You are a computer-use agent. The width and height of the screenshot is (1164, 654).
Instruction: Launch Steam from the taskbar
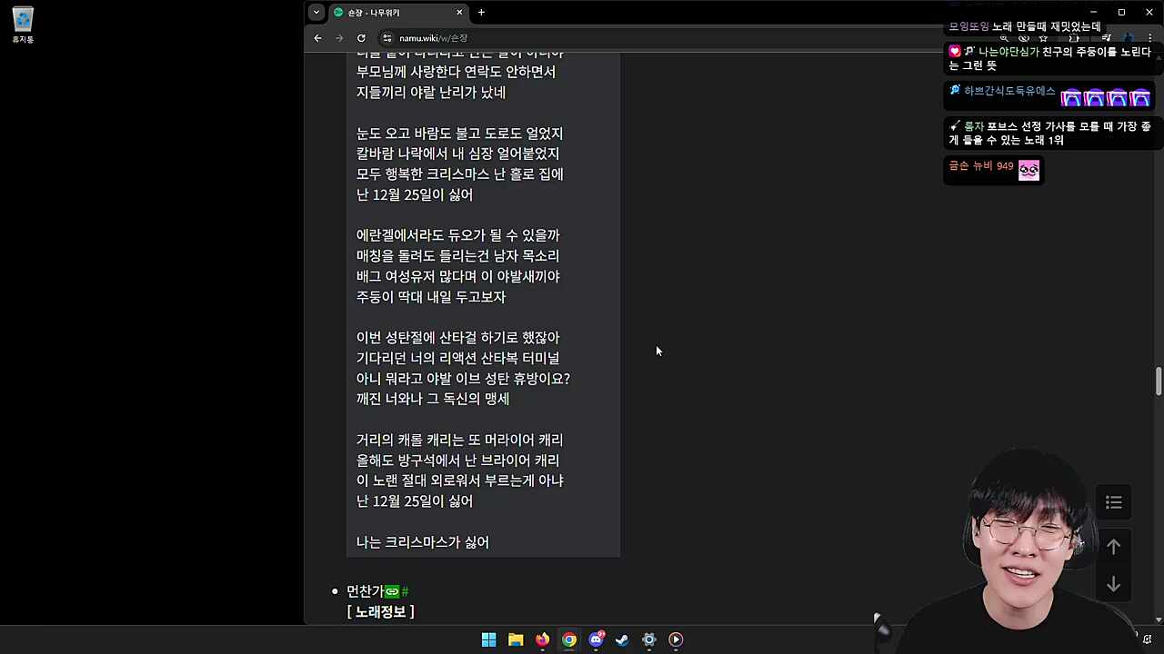(x=622, y=639)
